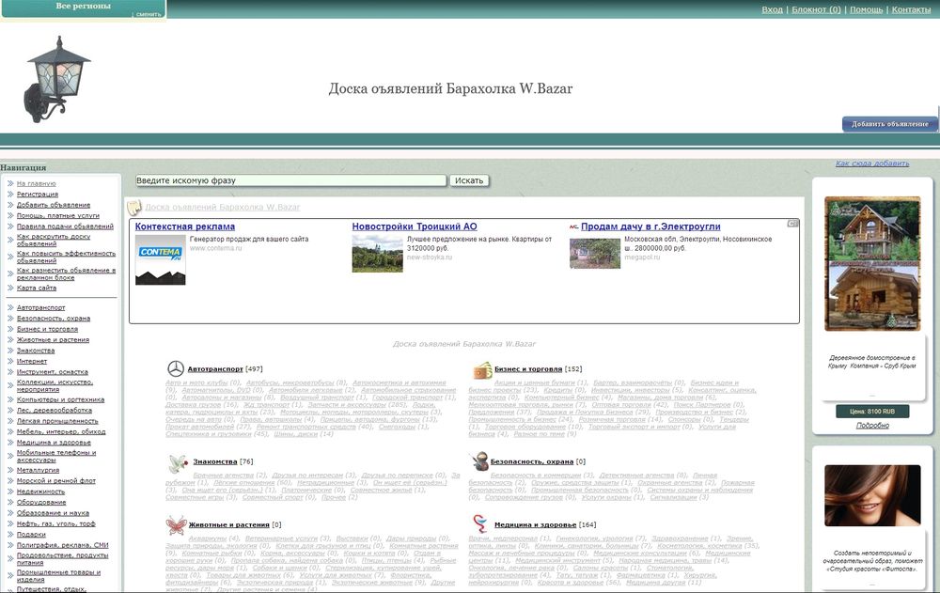Open Регистрация in the navigation sidebar
This screenshot has height=593, width=940.
[x=38, y=195]
